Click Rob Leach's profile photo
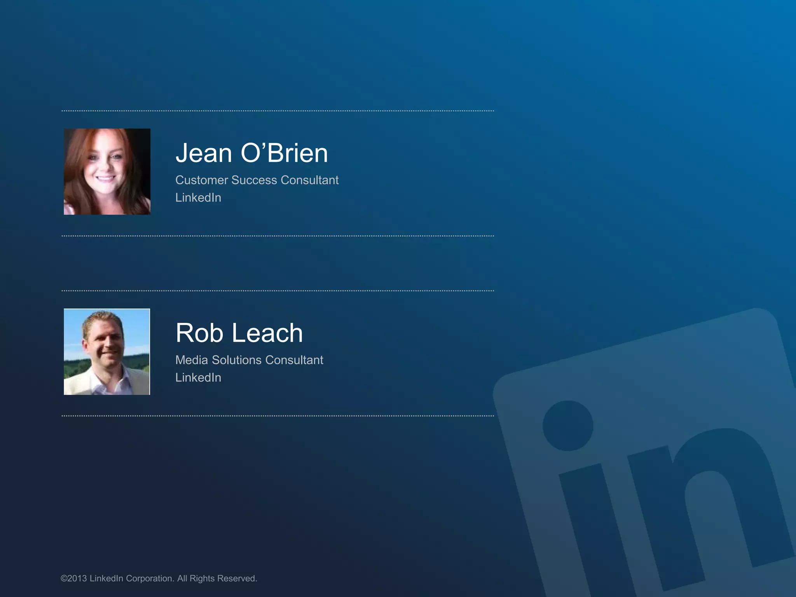Viewport: 796px width, 597px height. [x=107, y=352]
